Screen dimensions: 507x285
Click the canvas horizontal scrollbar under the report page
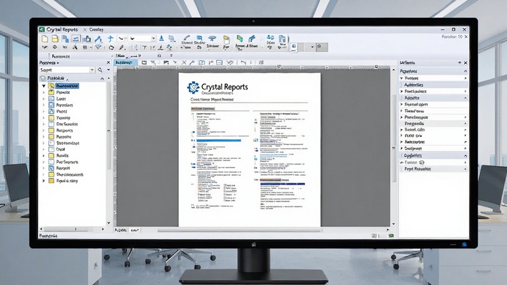240,230
